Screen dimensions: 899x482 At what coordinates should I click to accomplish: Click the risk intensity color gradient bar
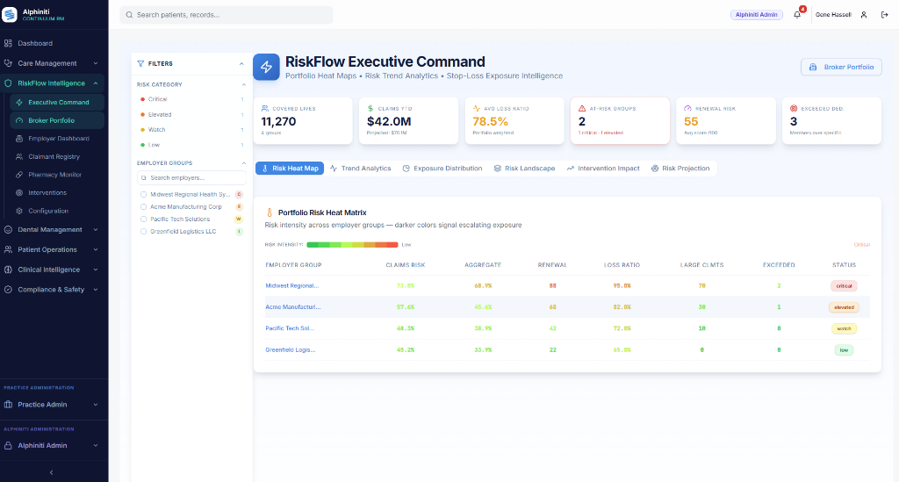coord(352,245)
